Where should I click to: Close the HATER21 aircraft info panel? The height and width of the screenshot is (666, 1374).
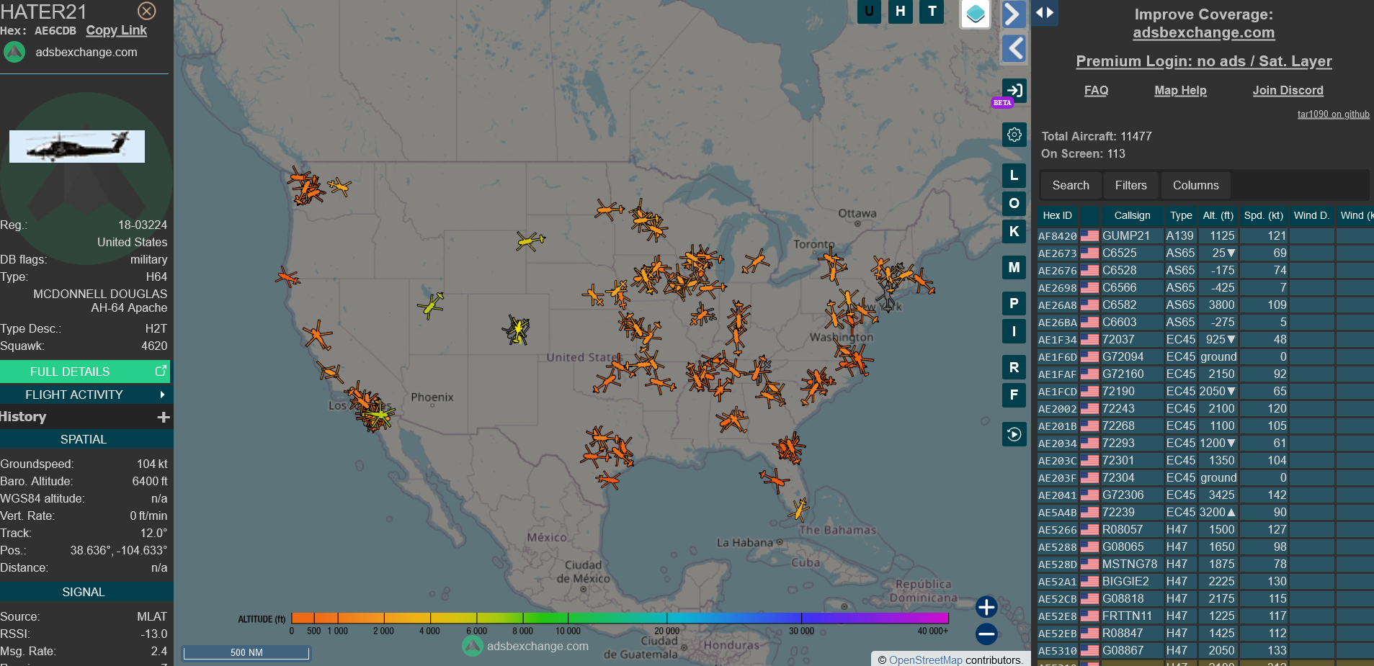coord(146,11)
